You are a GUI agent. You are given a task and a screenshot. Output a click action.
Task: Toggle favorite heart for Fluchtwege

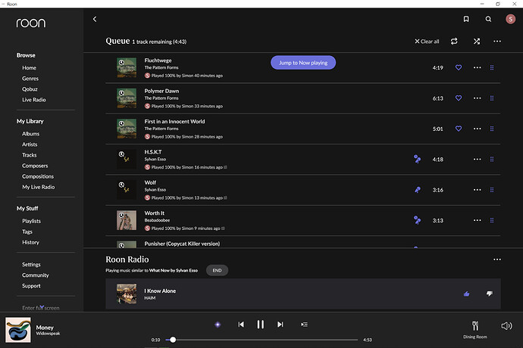459,67
